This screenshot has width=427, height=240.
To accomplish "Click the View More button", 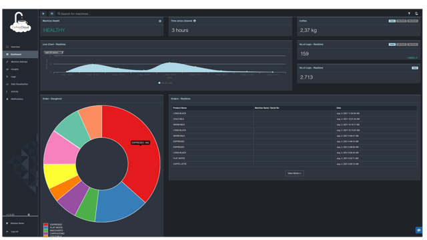I will (x=294, y=173).
